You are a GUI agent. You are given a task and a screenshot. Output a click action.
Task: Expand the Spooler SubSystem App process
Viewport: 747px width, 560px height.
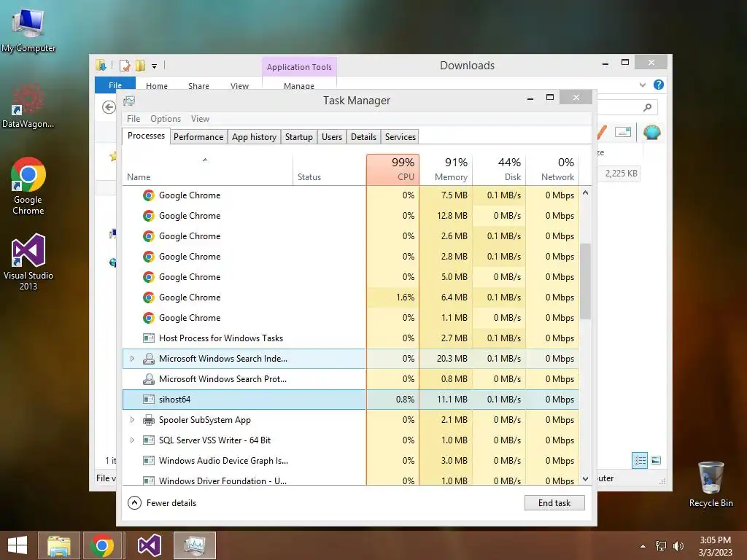(x=132, y=420)
